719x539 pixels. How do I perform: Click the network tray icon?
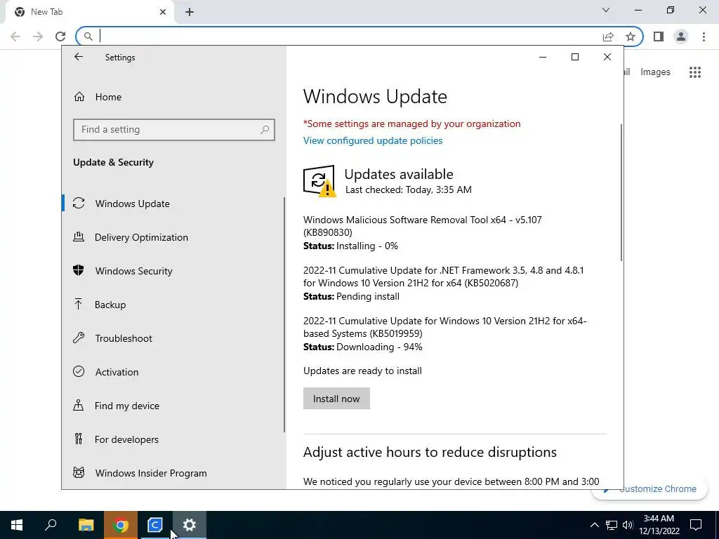click(x=612, y=525)
